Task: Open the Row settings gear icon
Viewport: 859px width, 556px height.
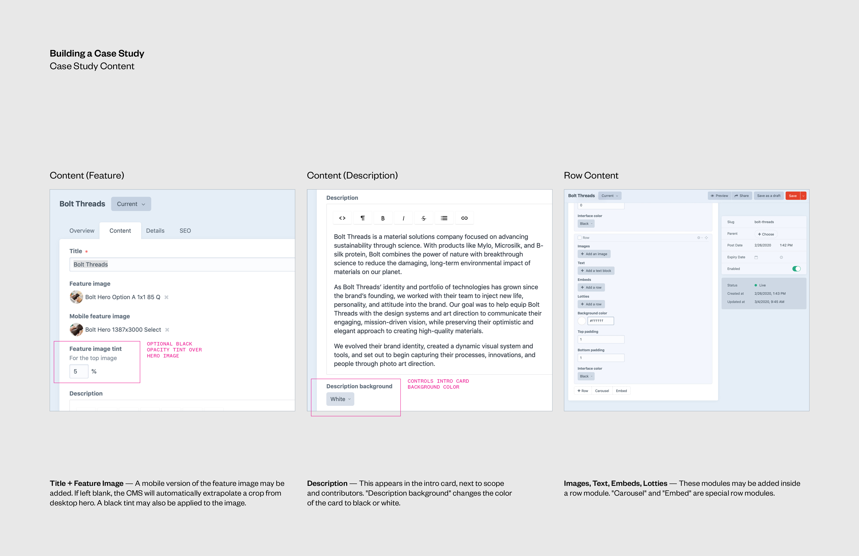Action: (x=699, y=237)
